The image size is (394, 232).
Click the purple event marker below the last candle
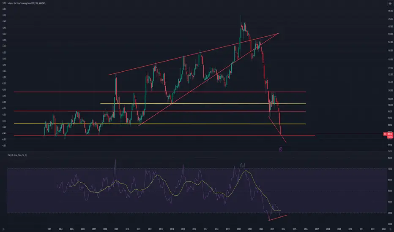(281, 149)
